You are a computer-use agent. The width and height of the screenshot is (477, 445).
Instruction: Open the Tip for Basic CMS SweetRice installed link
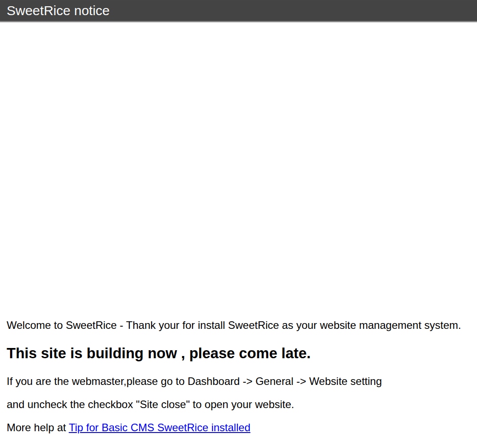tap(160, 427)
